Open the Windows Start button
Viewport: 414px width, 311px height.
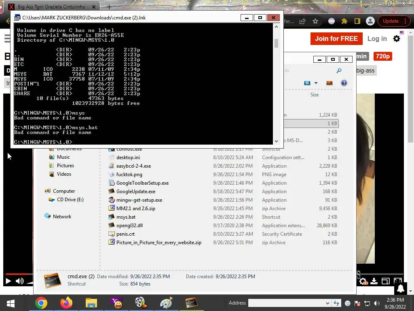11,303
